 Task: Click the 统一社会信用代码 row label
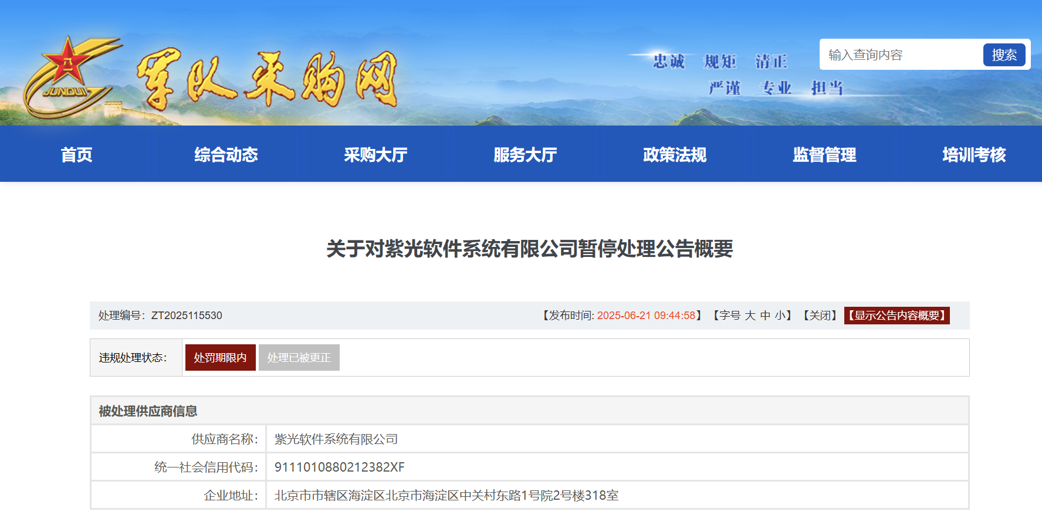tap(207, 467)
